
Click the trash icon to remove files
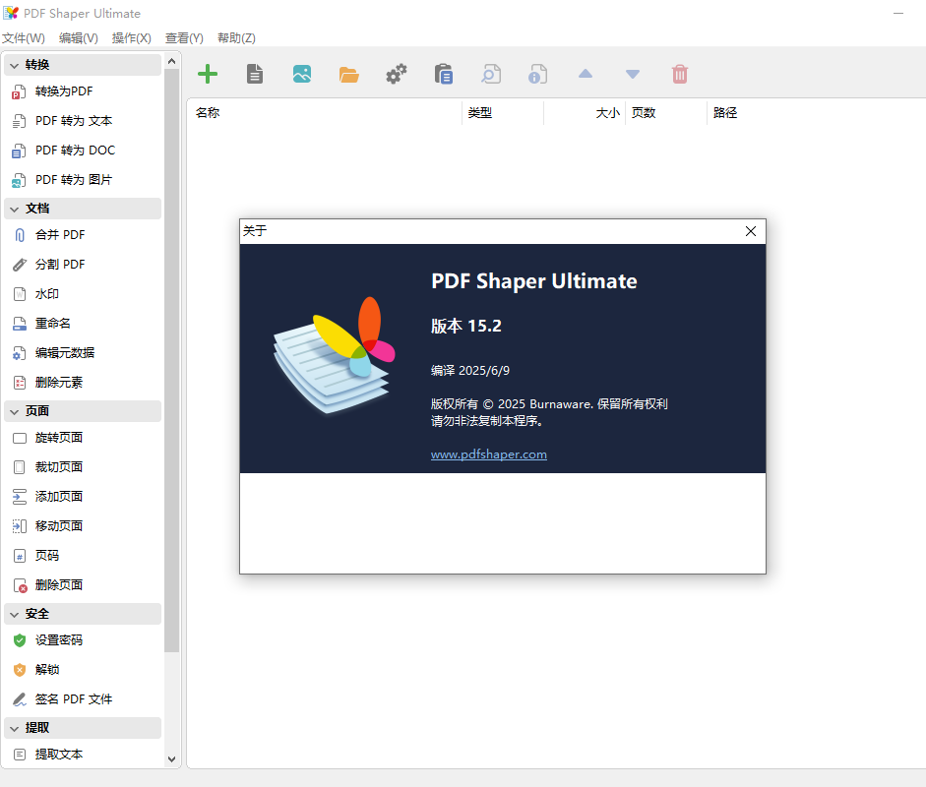680,73
